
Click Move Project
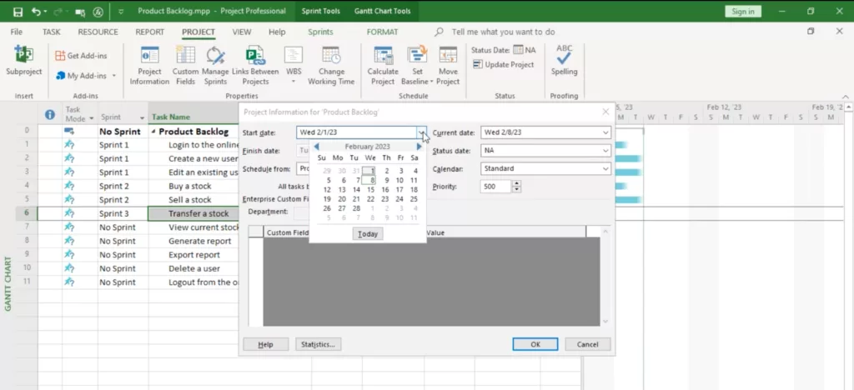pos(448,66)
